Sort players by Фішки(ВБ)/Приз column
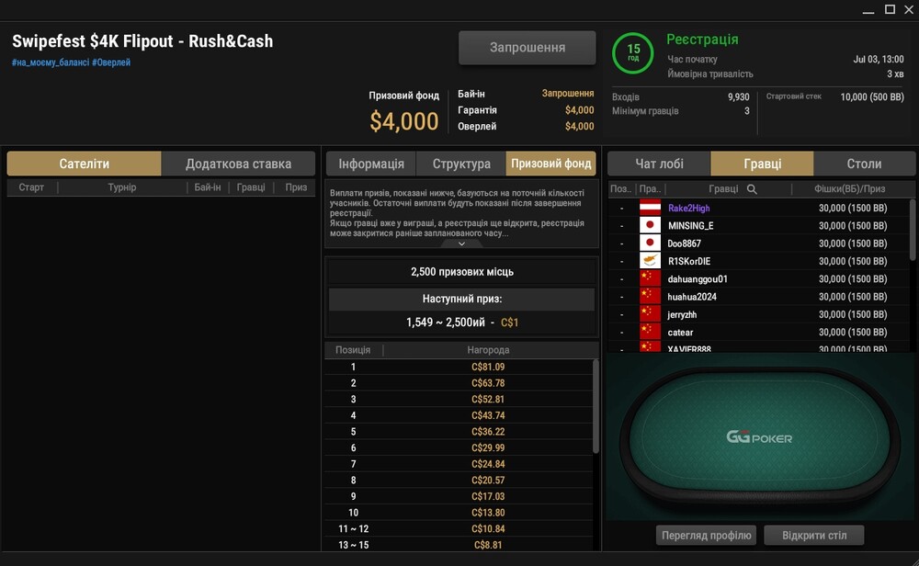Image resolution: width=919 pixels, height=566 pixels. (849, 188)
